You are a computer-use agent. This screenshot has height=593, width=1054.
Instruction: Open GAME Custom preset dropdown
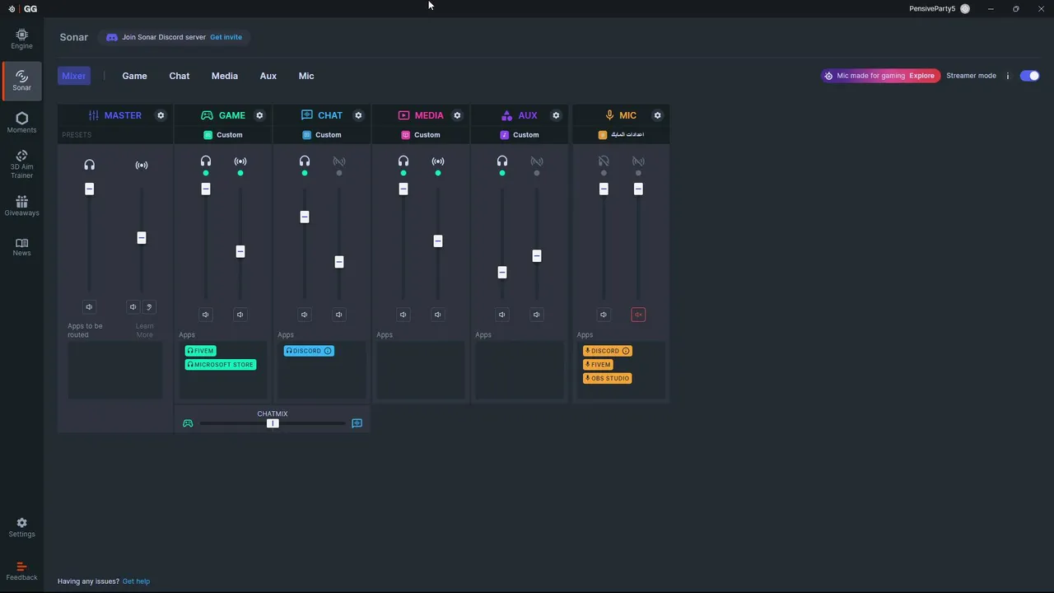223,135
